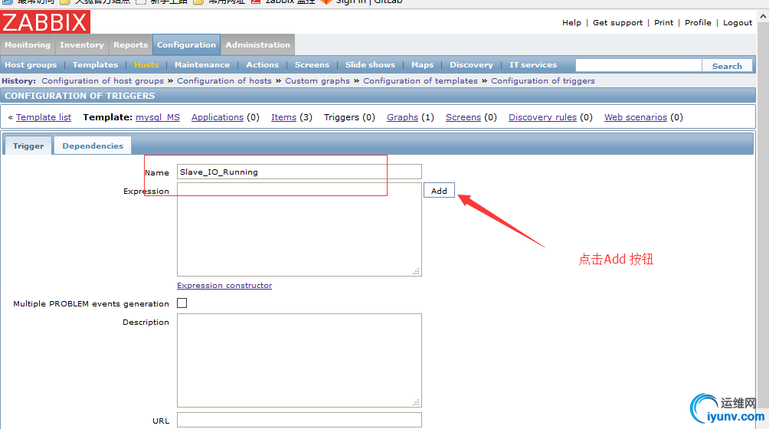Open the Help link
Viewport: 769px width, 429px height.
[571, 22]
